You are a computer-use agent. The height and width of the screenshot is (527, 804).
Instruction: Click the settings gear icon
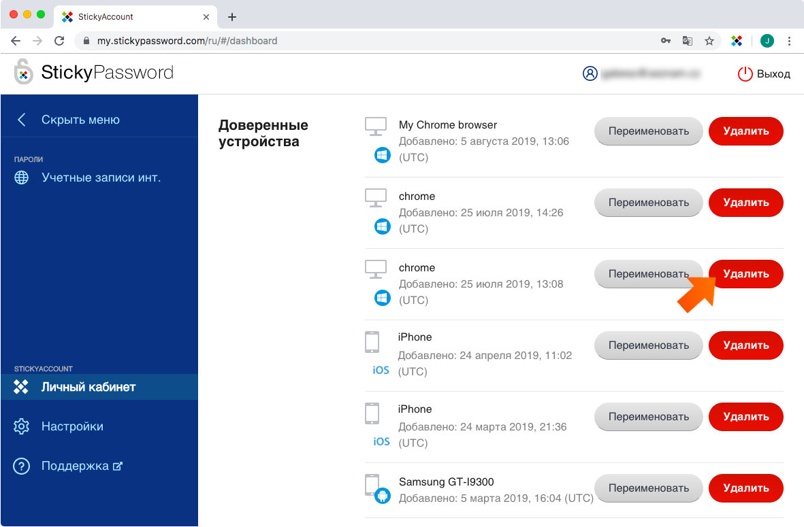click(22, 426)
